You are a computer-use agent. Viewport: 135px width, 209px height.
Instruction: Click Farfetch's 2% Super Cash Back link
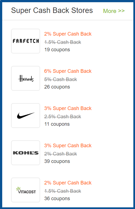pyautogui.click(x=68, y=34)
